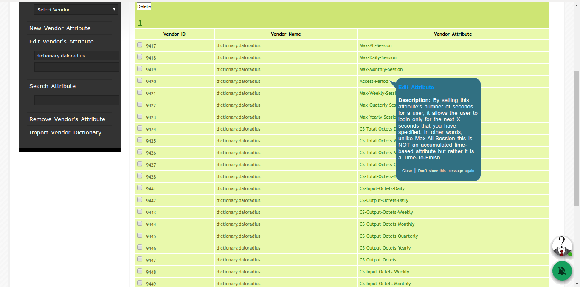Enable the checkbox for row 9447
Screen dimensions: 580x287
pyautogui.click(x=140, y=259)
